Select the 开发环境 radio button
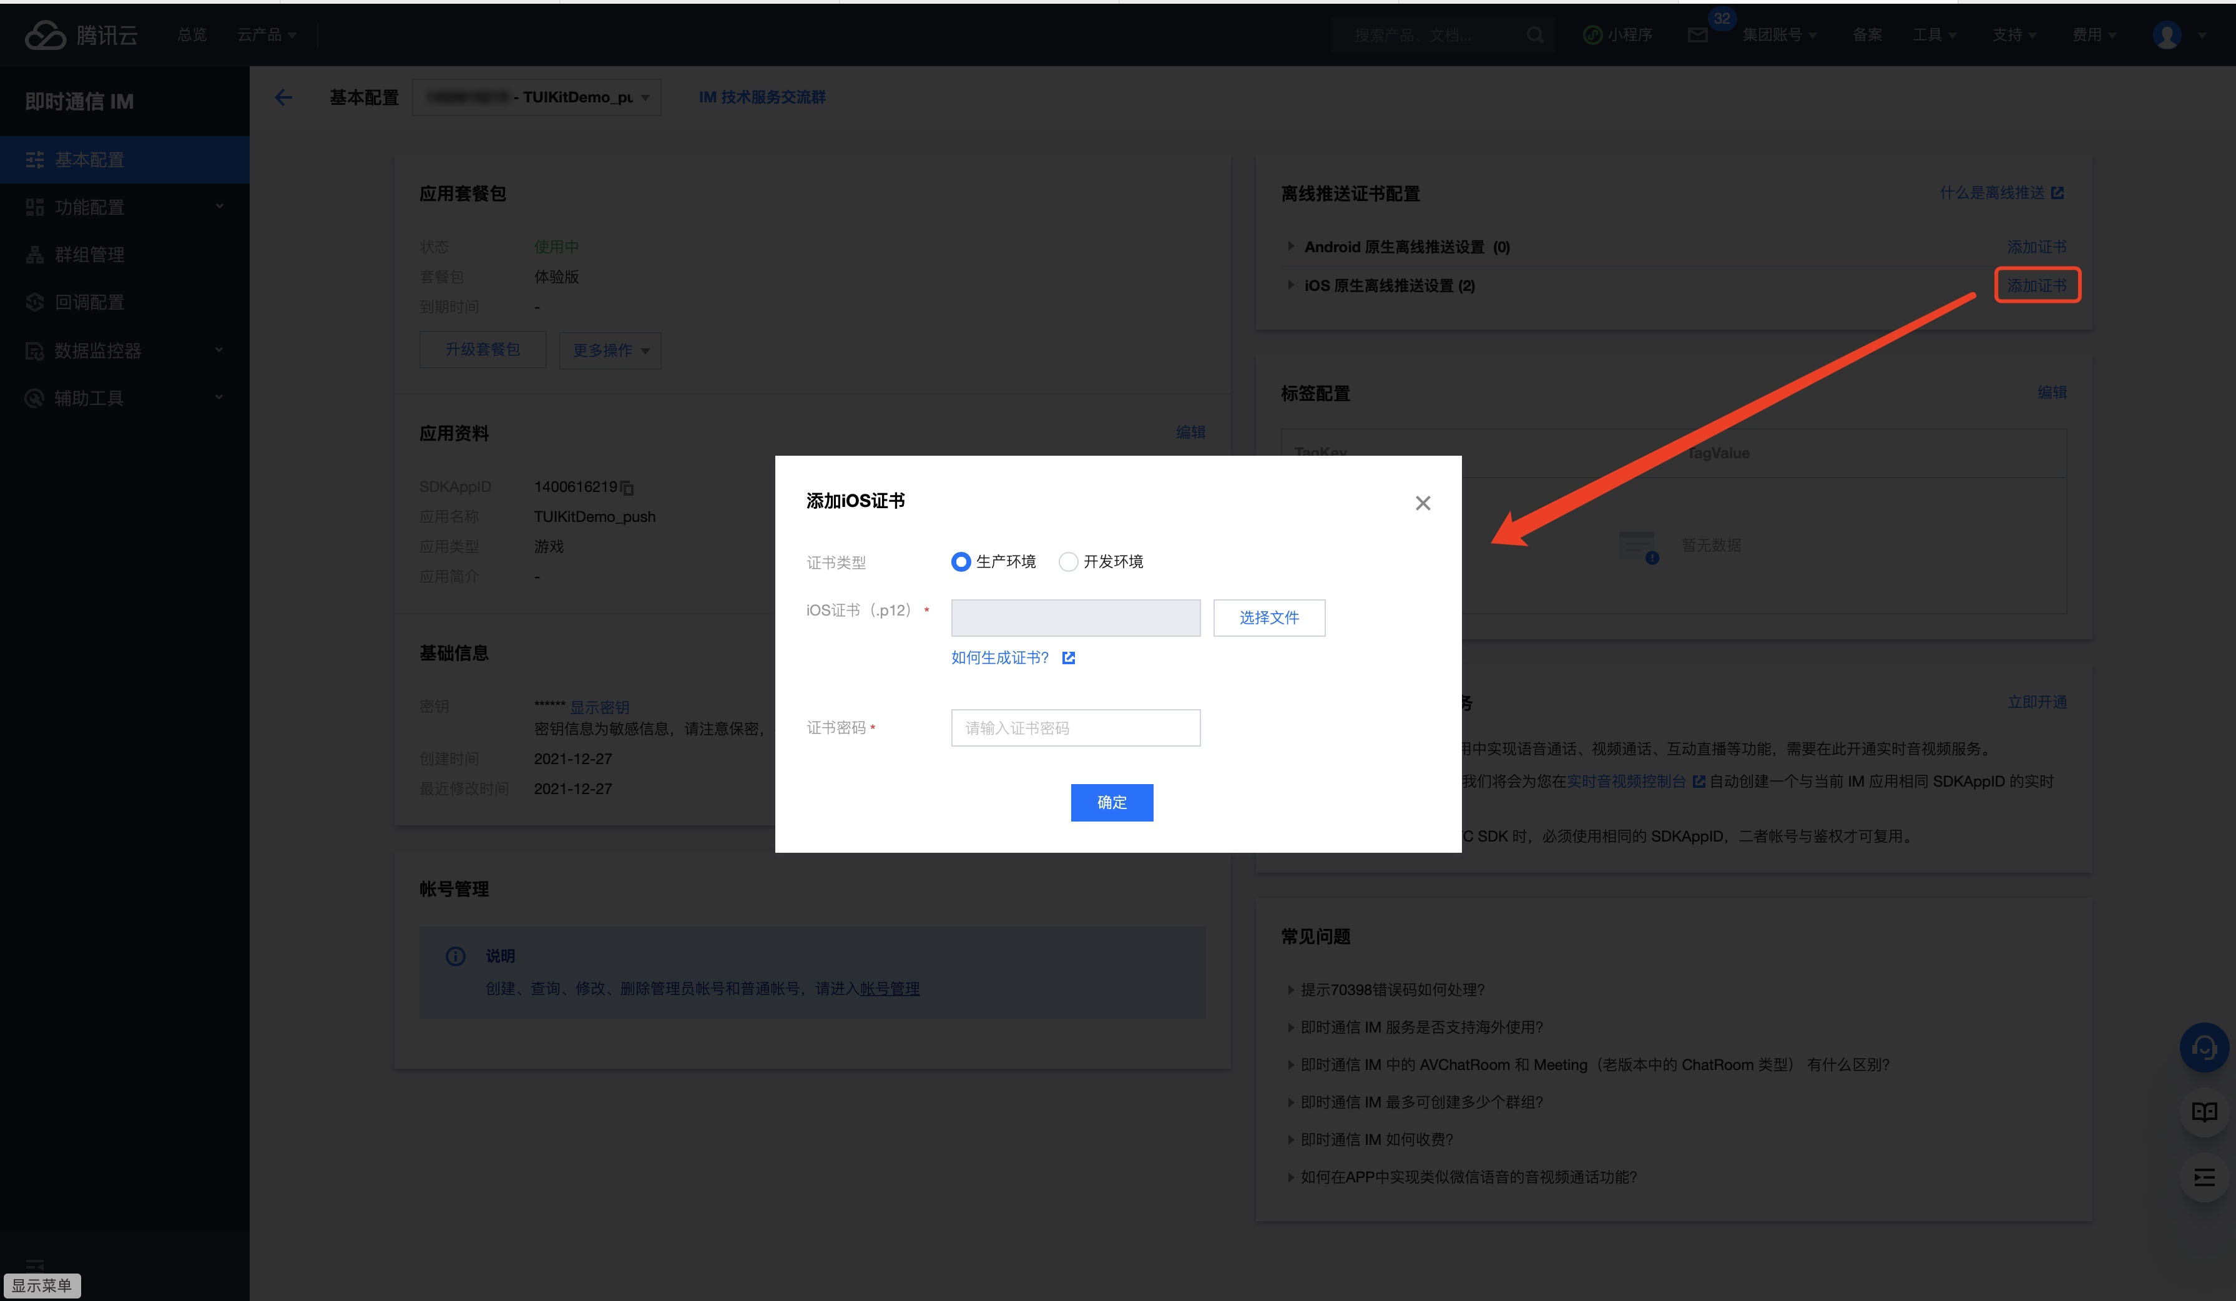2236x1301 pixels. 1068,562
